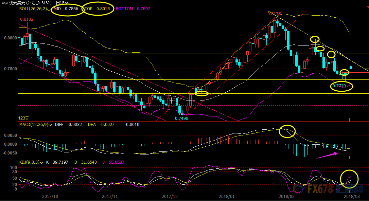The height and width of the screenshot is (201, 369).
Task: Click the 123天 day-count label
Action: pos(24,118)
